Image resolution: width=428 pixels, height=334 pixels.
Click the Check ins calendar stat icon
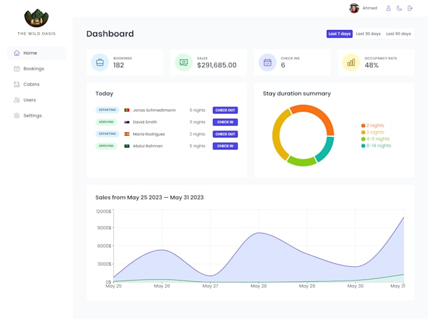point(267,62)
